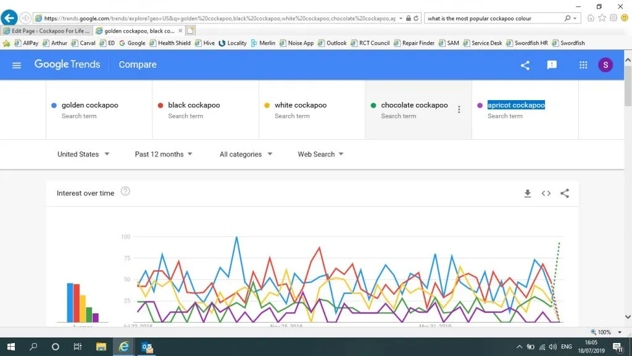
Task: Open the Google apps grid
Action: pyautogui.click(x=583, y=65)
